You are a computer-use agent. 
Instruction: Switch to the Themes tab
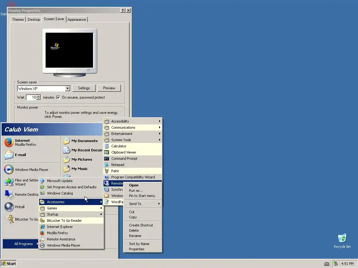point(18,20)
